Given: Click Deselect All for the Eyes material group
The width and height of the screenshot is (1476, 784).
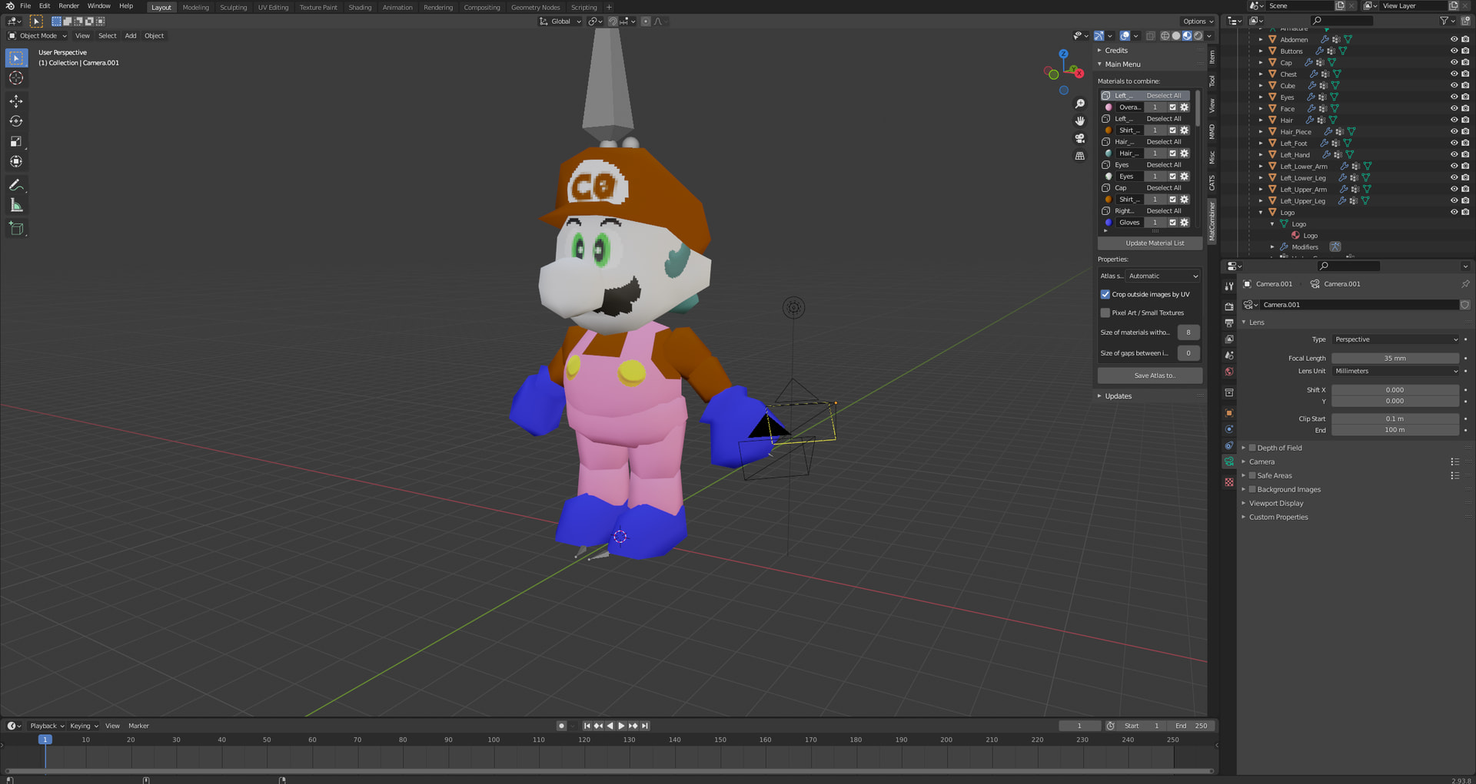Looking at the screenshot, I should point(1164,165).
